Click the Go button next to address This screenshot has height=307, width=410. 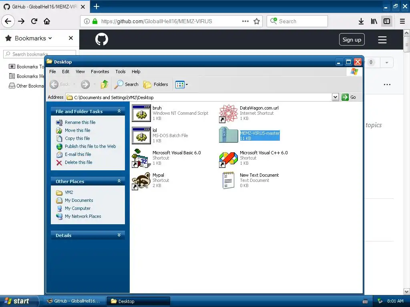[x=349, y=97]
